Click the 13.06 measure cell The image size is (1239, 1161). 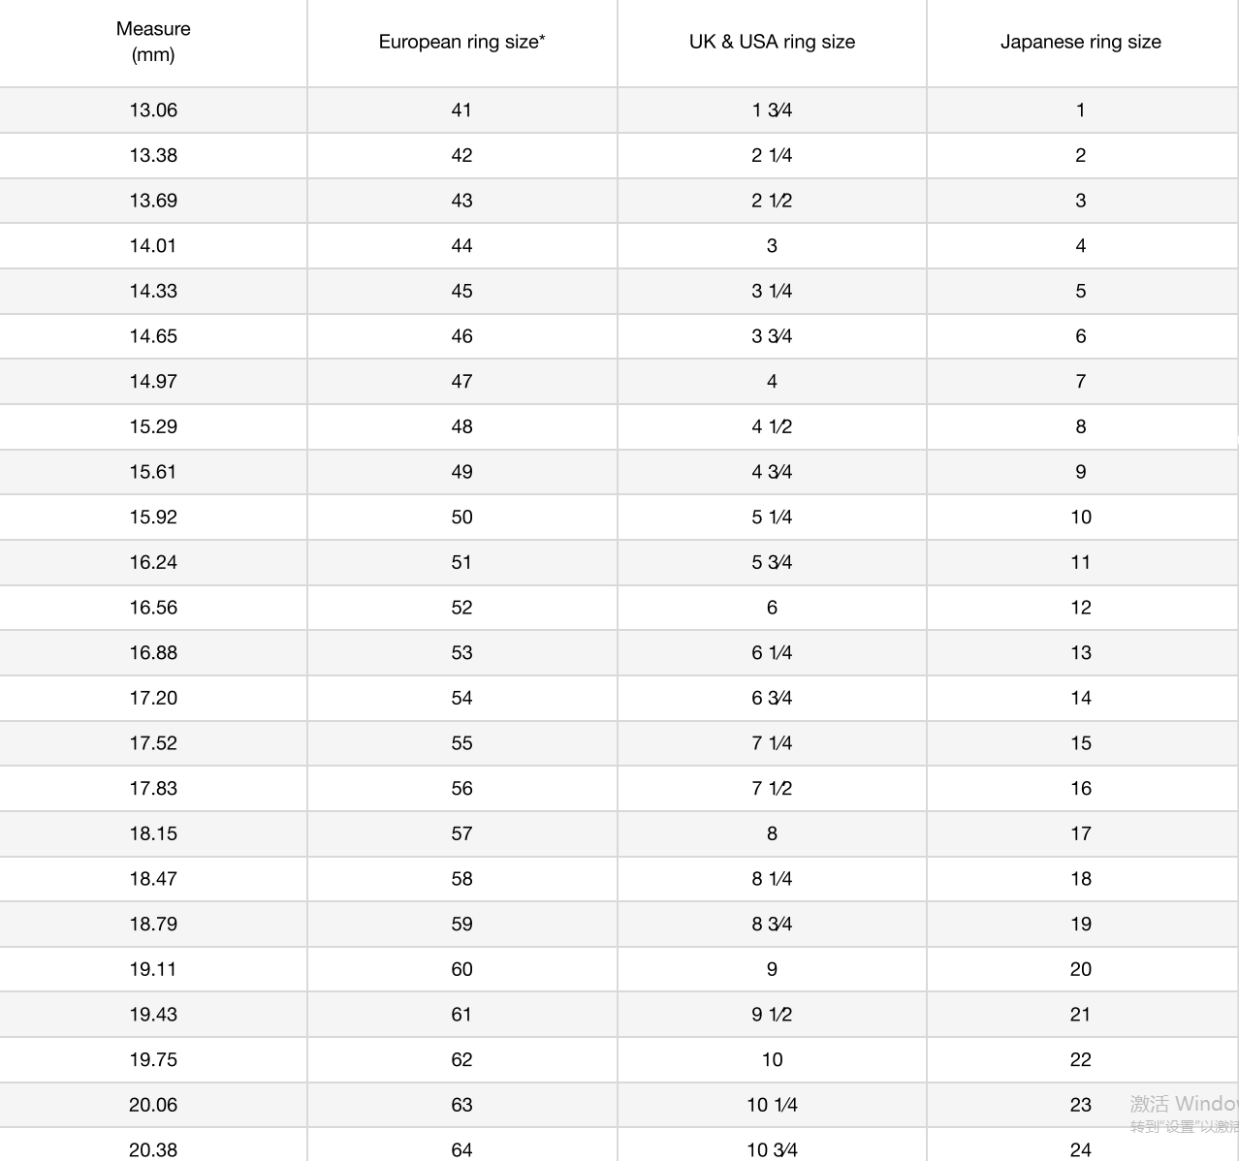point(153,110)
